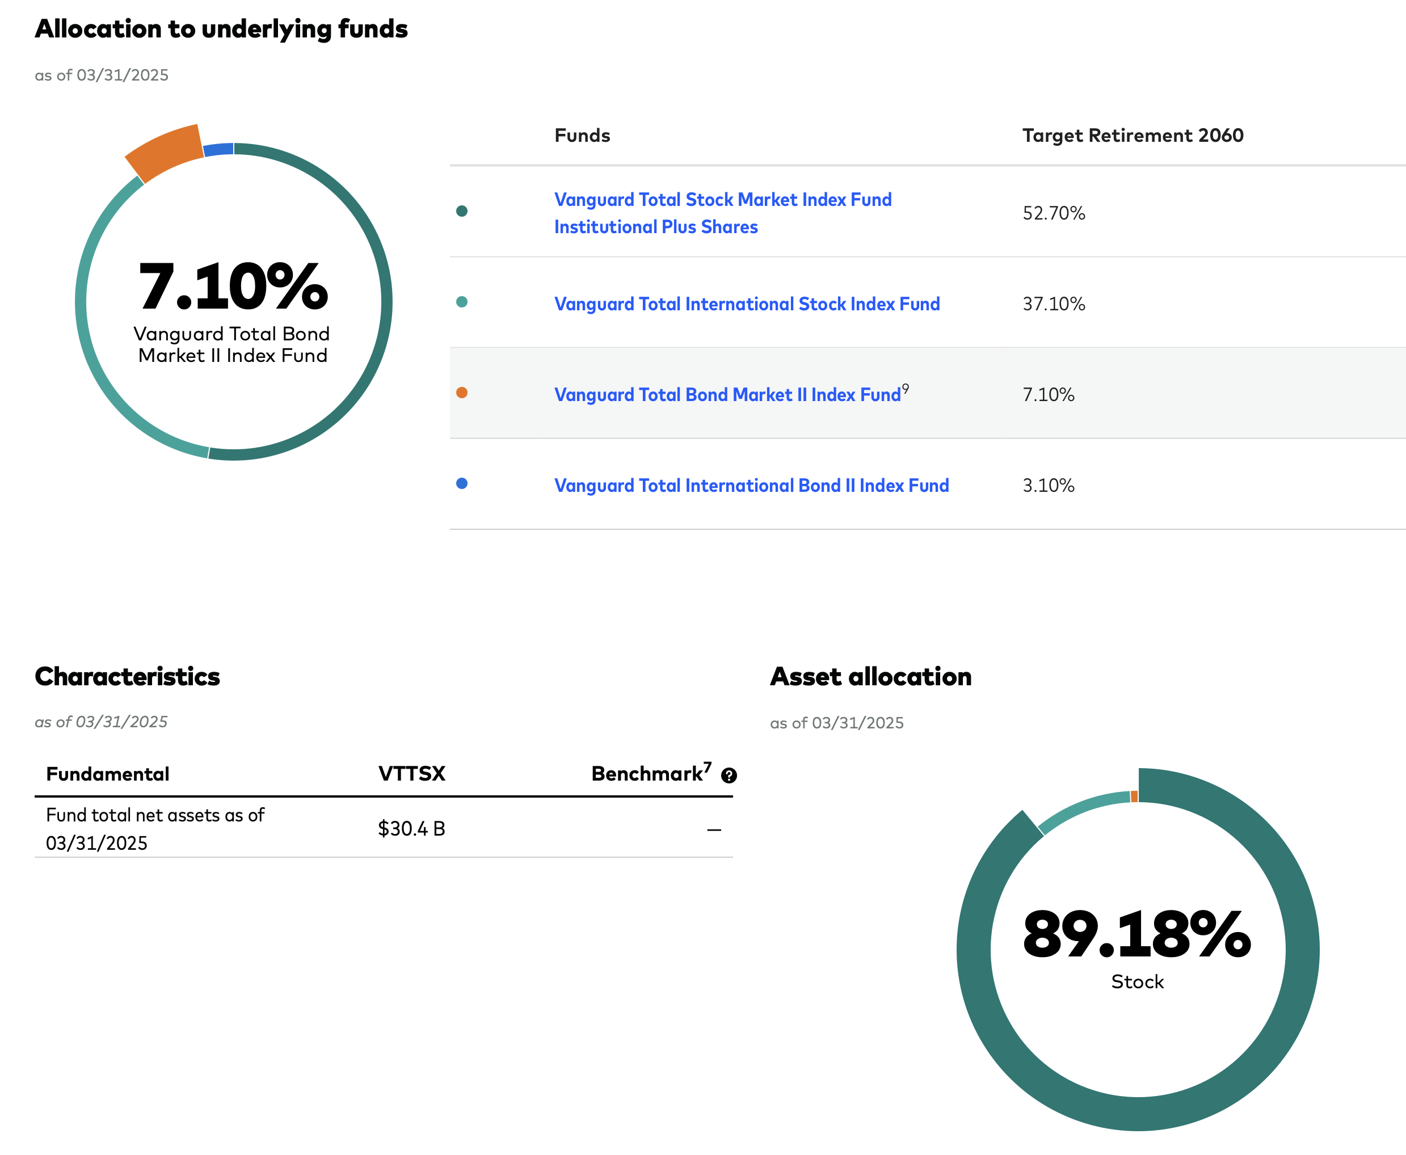This screenshot has width=1406, height=1155.
Task: Open Vanguard Total Stock Market Index Fund link
Action: coord(723,213)
